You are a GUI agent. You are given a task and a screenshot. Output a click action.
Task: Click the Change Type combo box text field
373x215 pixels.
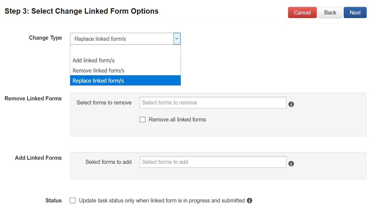pyautogui.click(x=122, y=39)
